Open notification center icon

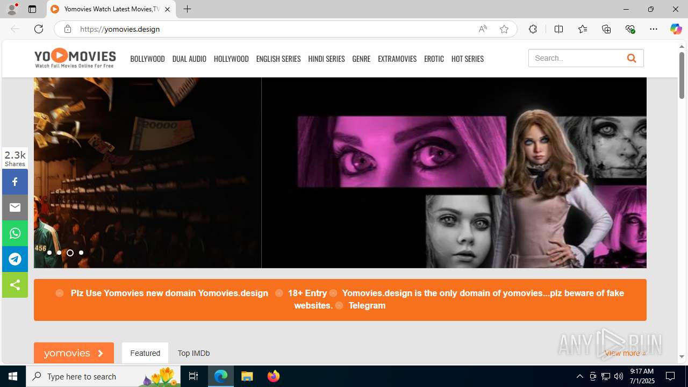coord(670,376)
